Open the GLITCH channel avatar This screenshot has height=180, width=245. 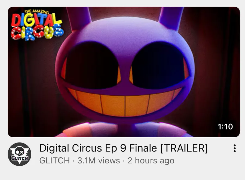(19, 154)
